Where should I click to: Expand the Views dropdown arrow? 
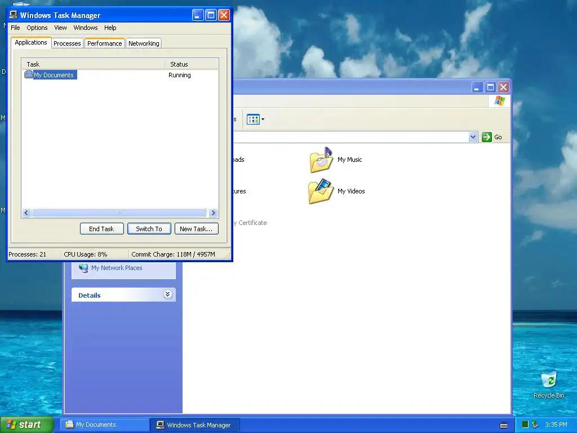click(x=263, y=120)
